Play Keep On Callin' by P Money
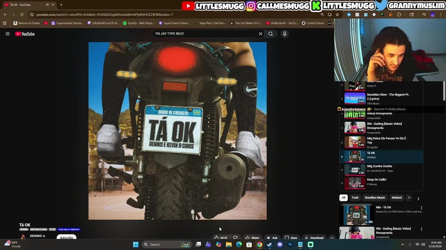The image size is (446, 250). [381, 183]
